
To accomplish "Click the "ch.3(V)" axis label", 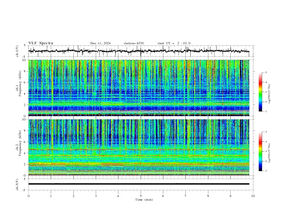I will [x=17, y=184].
